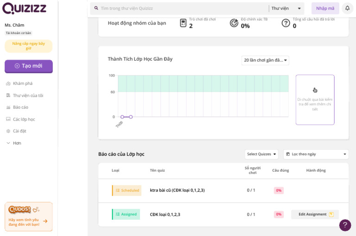The image size is (356, 236).
Task: Open the purple help question mark
Action: 345,225
